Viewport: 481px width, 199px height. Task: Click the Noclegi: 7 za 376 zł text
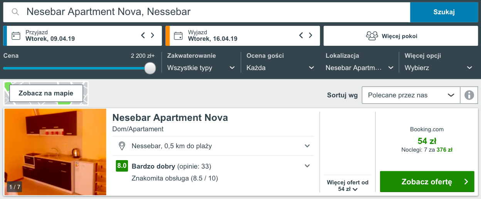pos(427,150)
